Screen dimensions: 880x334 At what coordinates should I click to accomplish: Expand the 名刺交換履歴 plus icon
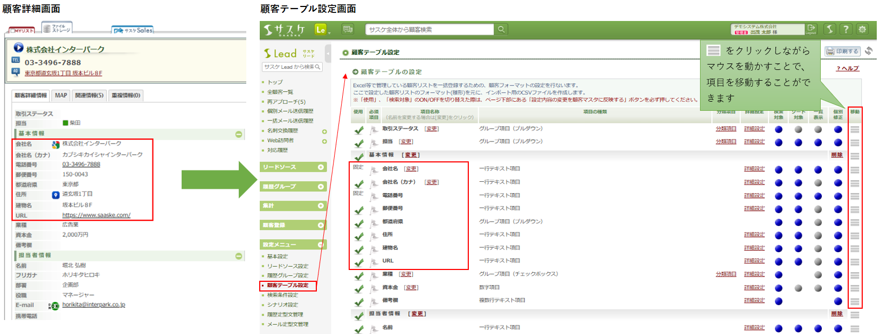(324, 131)
